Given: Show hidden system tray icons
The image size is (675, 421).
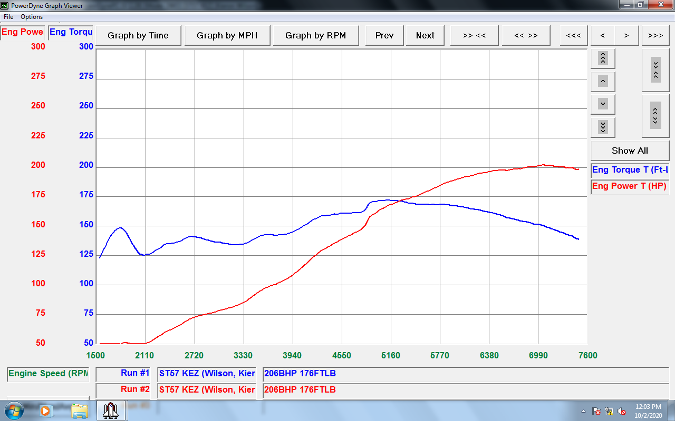Looking at the screenshot, I should click(584, 411).
